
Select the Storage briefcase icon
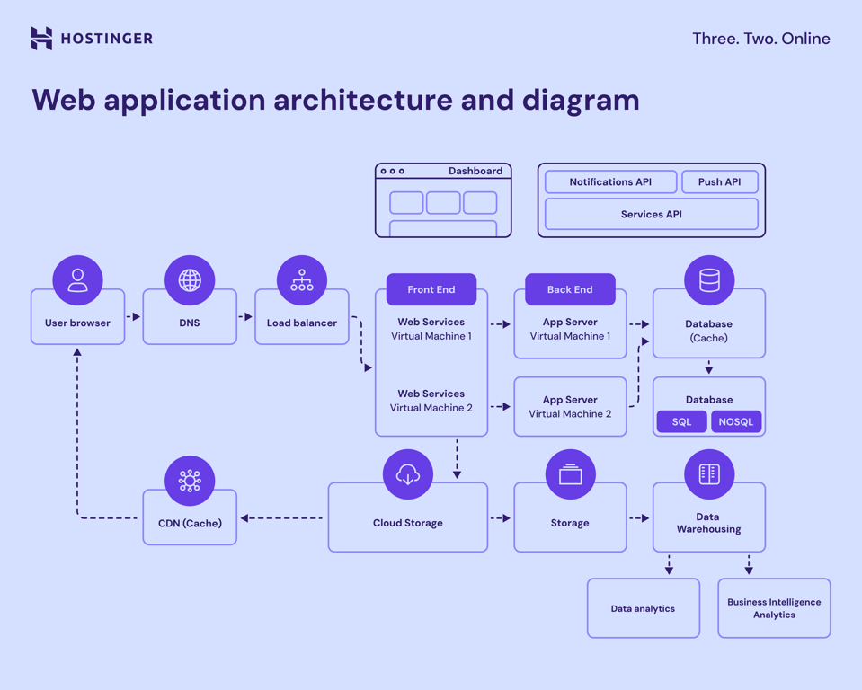tap(570, 473)
